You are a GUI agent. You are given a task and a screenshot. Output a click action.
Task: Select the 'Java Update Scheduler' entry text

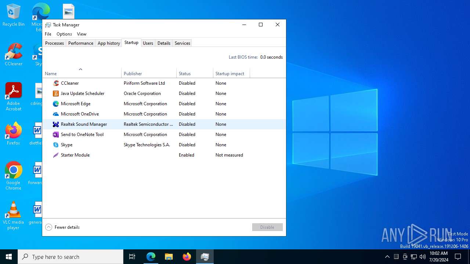83,93
